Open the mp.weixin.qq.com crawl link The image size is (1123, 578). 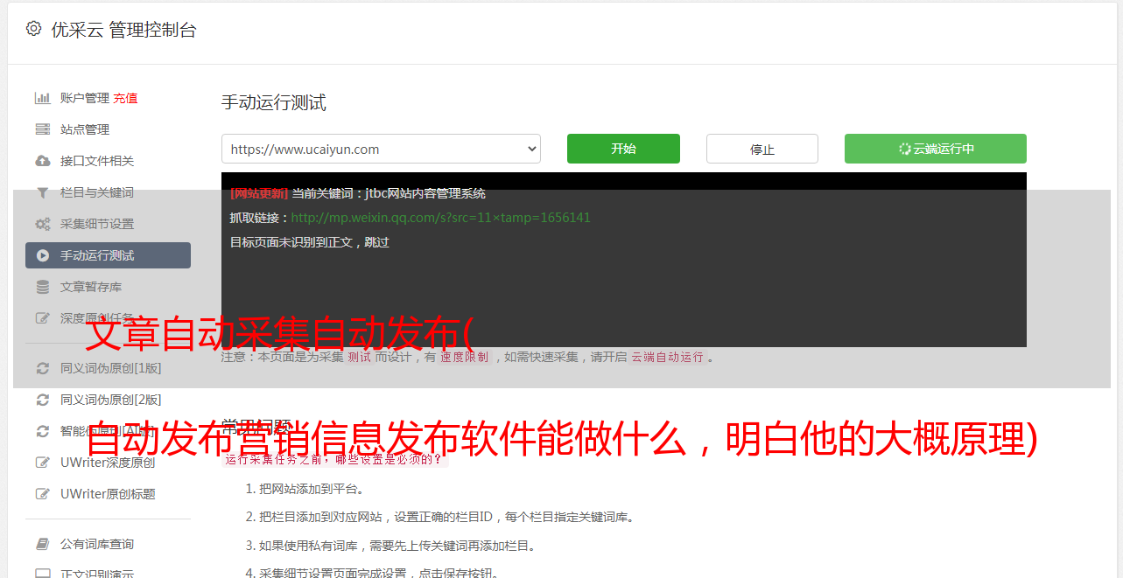(440, 218)
